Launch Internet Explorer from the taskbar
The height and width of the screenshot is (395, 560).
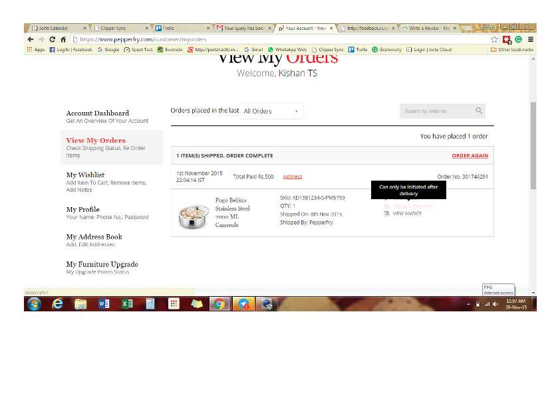57,304
